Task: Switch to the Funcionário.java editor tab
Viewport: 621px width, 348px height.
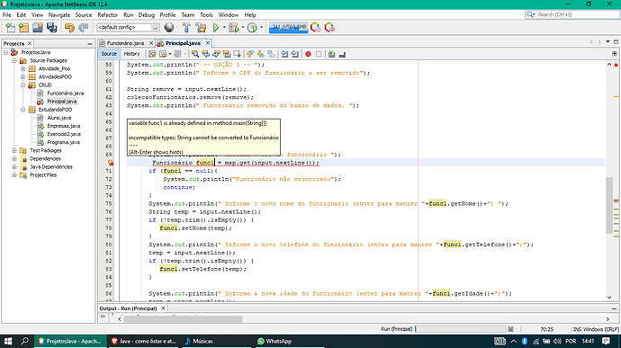Action: [x=125, y=43]
